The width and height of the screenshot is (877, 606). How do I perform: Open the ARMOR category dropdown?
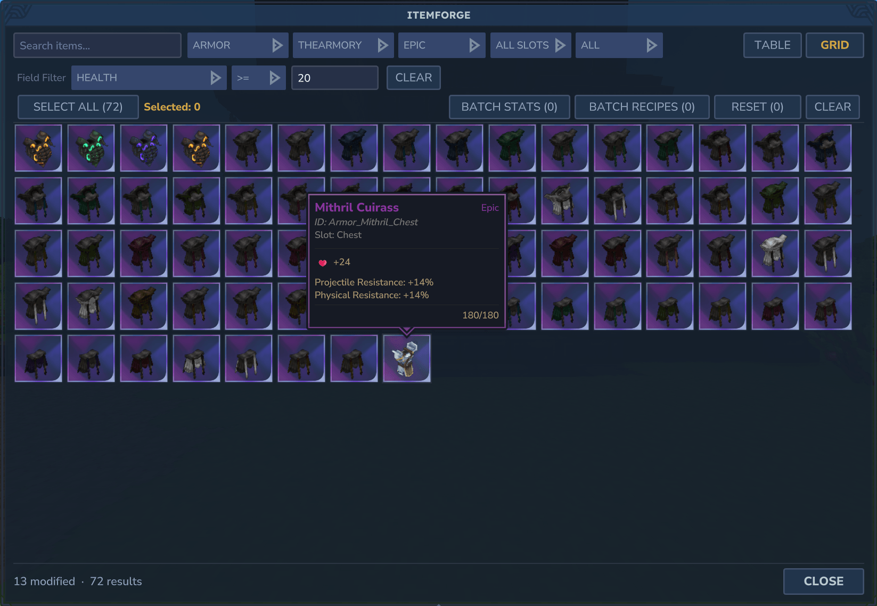[x=237, y=45]
